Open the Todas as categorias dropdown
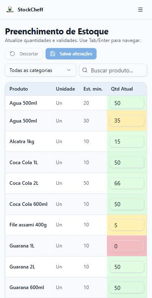The image size is (152, 298). tap(41, 70)
